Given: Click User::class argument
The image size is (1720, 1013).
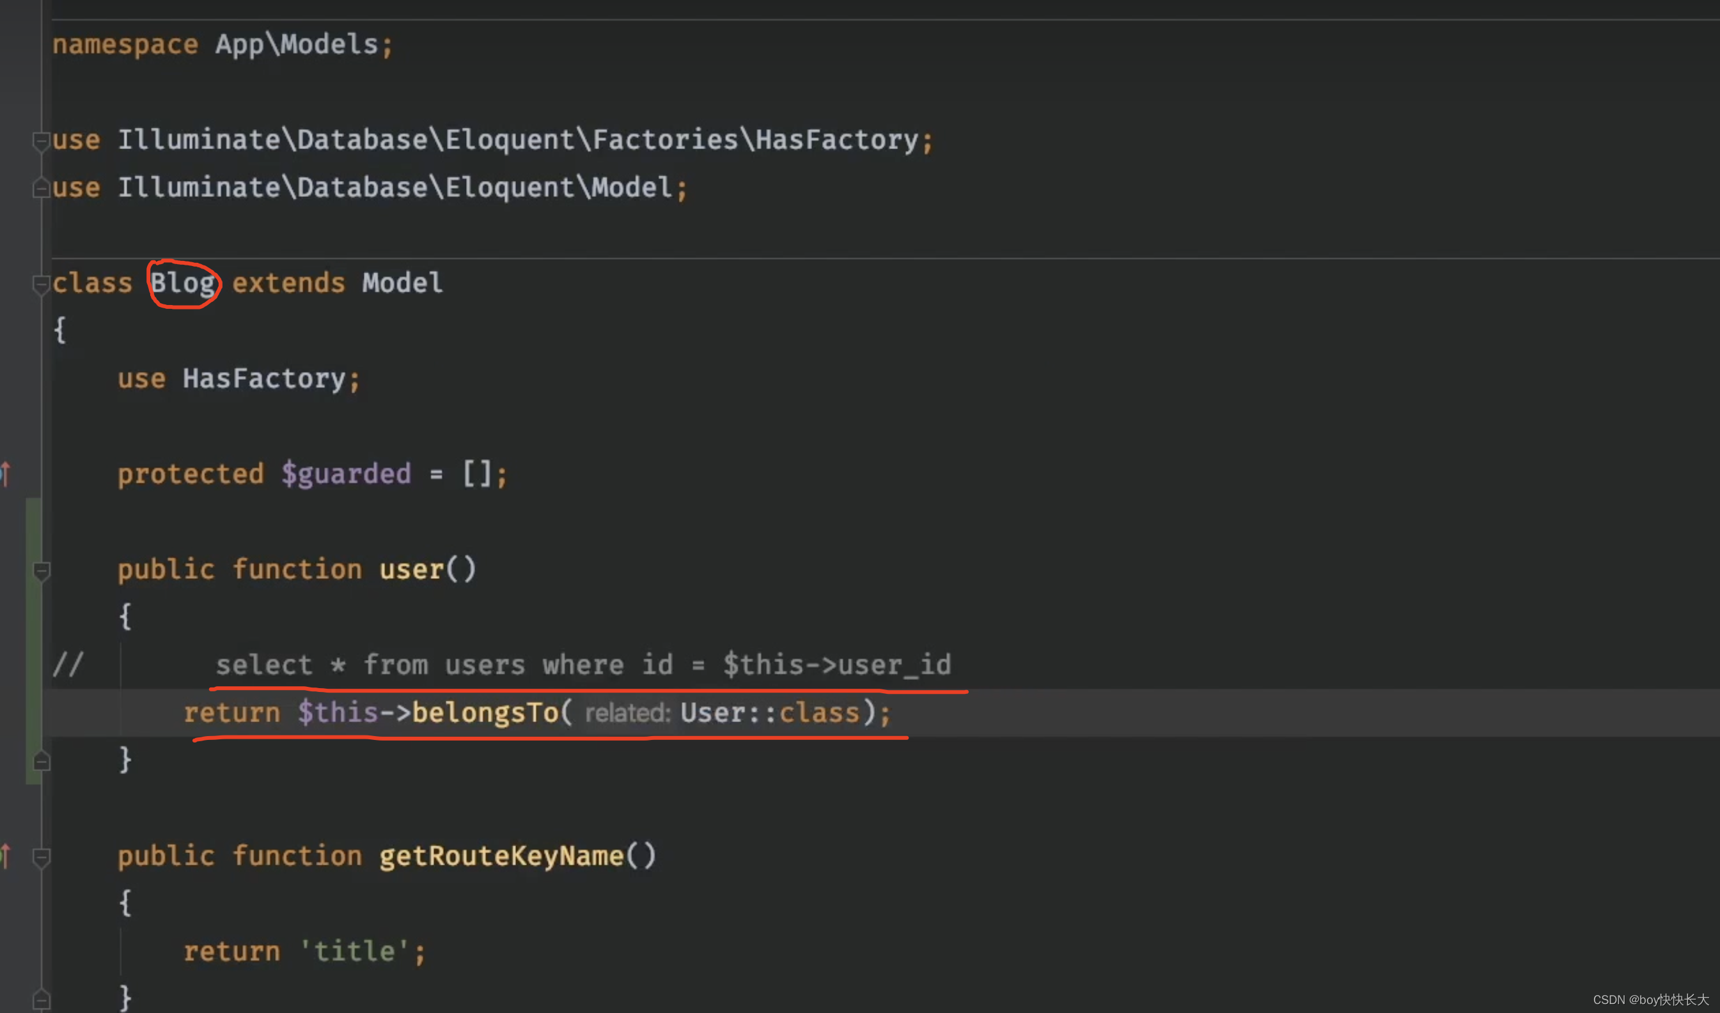Looking at the screenshot, I should pos(770,712).
